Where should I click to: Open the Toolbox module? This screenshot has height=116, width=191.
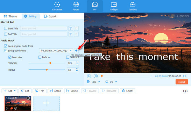click(132, 6)
